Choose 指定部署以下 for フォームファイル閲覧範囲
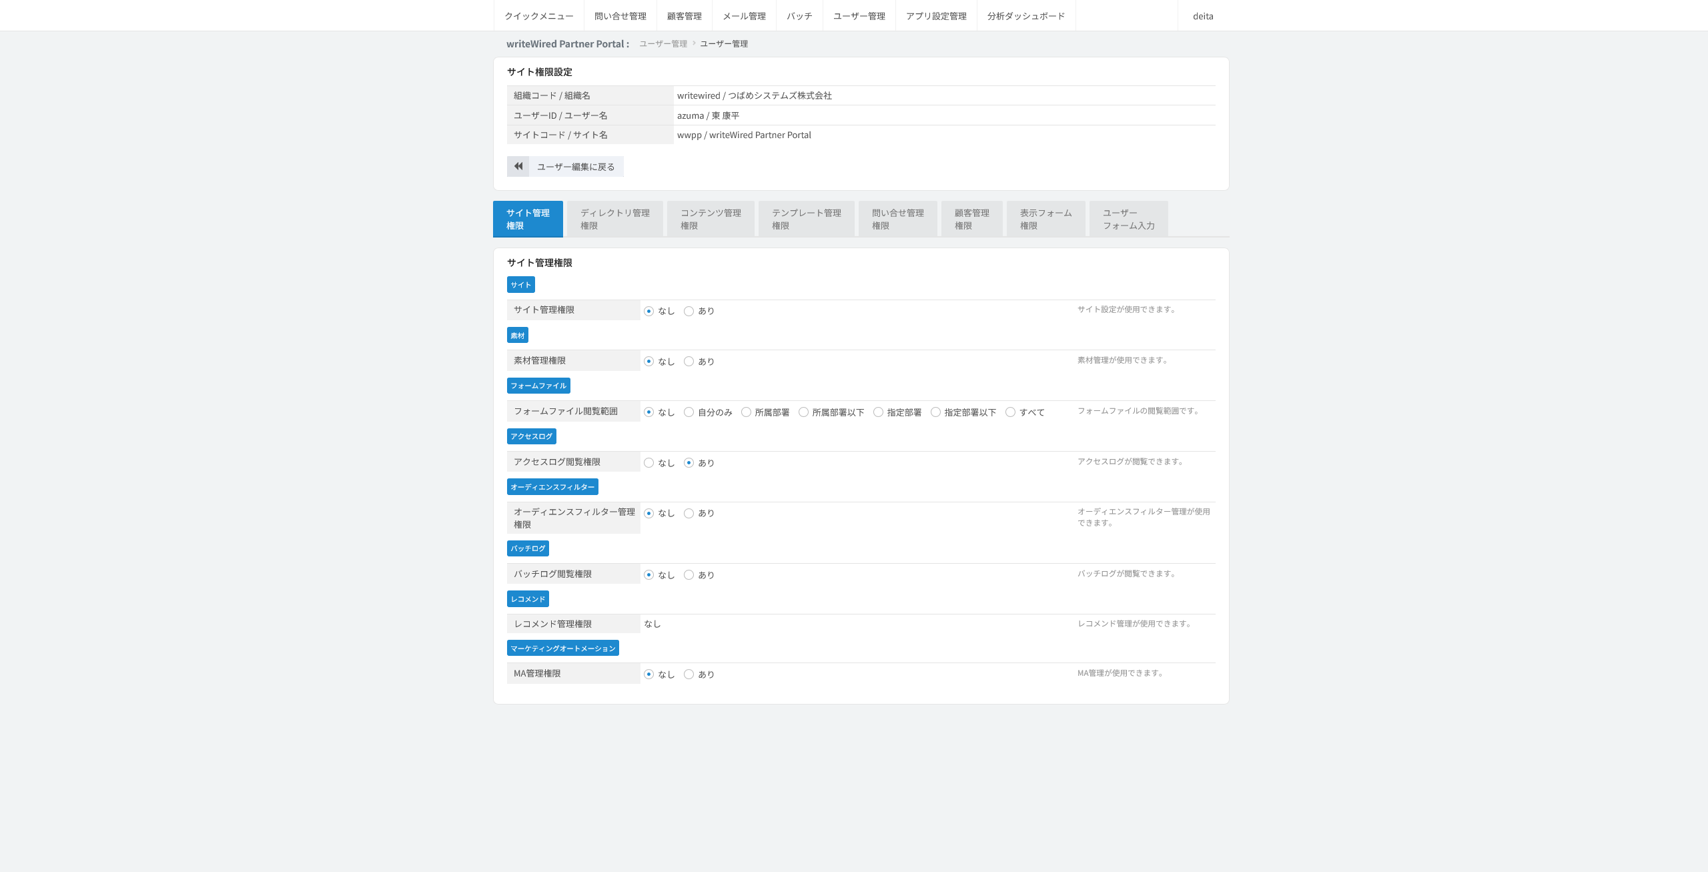Image resolution: width=1708 pixels, height=872 pixels. (x=935, y=412)
